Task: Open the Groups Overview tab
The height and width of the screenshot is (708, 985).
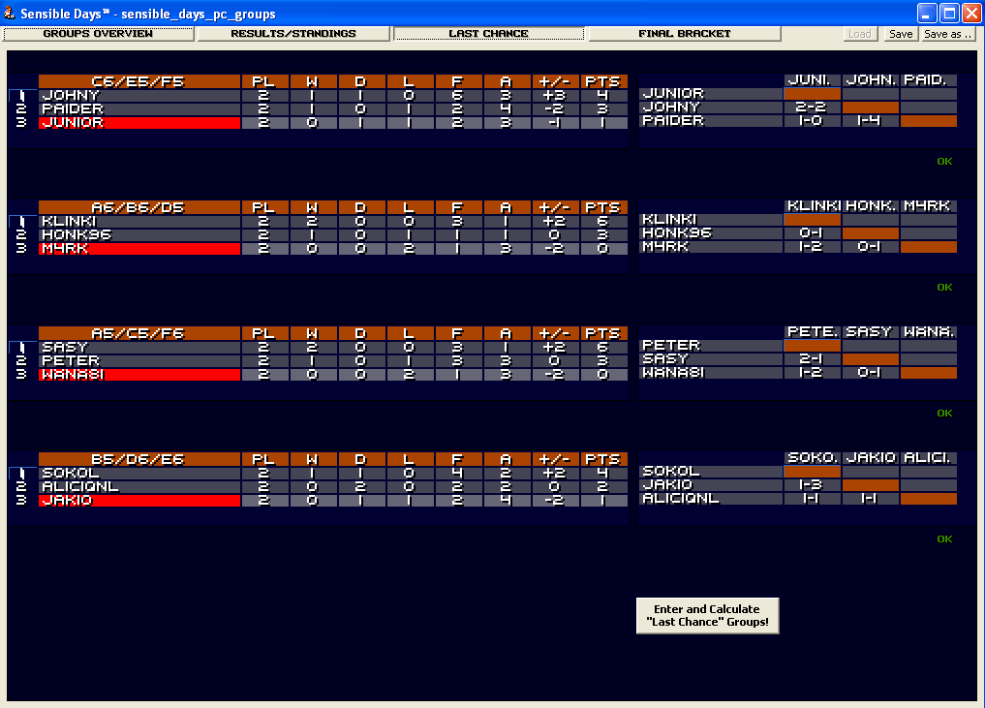Action: [99, 34]
